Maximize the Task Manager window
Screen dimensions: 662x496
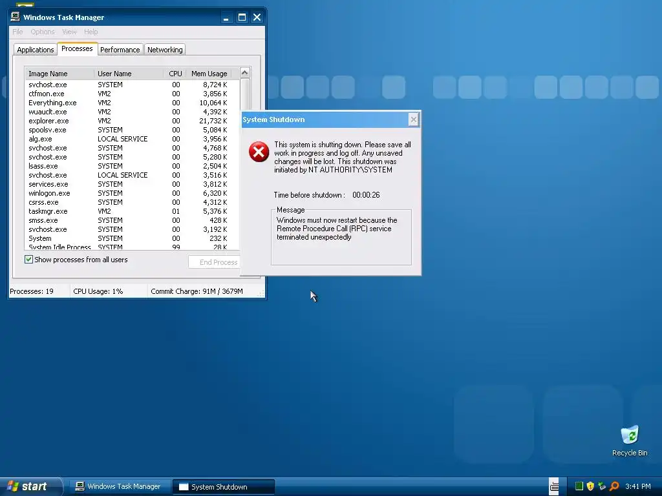point(242,17)
